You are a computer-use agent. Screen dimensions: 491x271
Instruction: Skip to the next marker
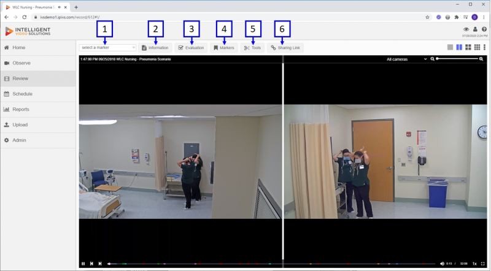click(100, 264)
